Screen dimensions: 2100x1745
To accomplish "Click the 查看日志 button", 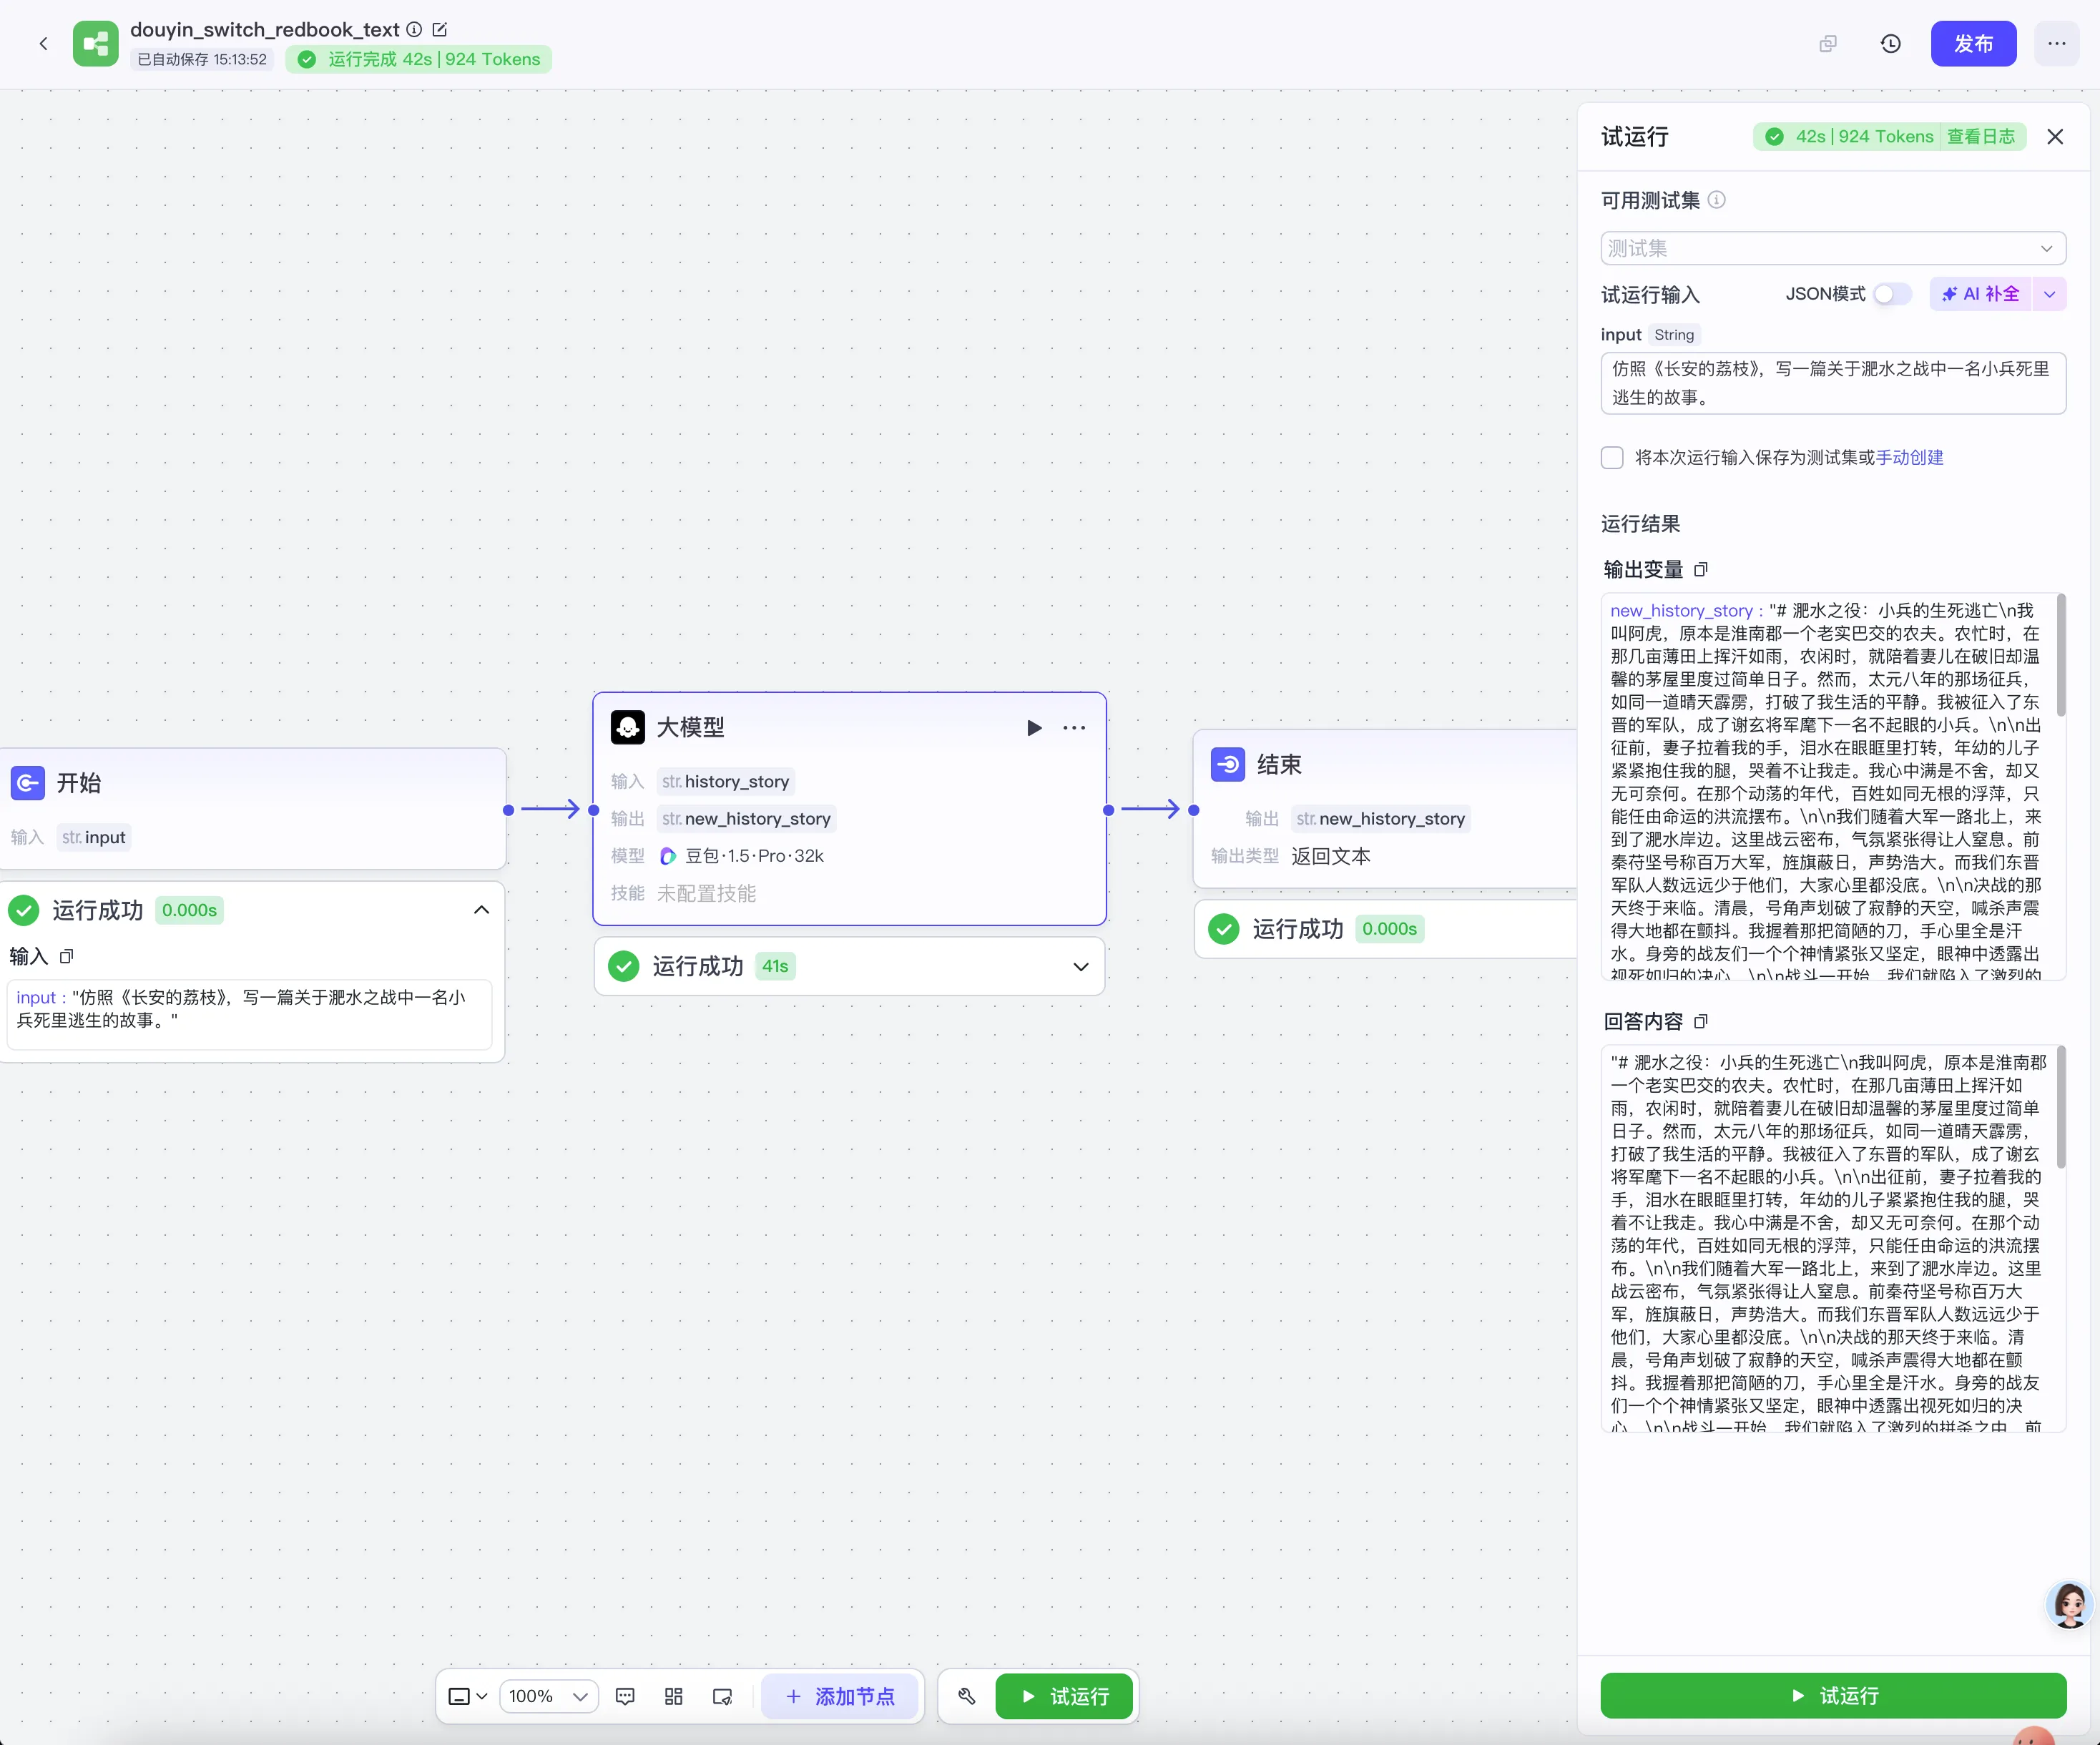I will click(1980, 136).
